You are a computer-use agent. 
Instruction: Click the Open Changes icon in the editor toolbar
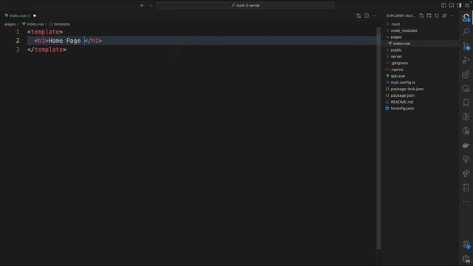(x=358, y=16)
